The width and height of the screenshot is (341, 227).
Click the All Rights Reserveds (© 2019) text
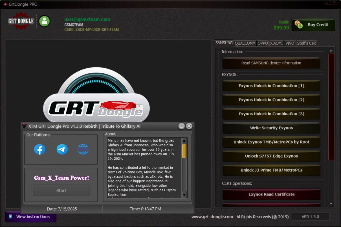click(262, 217)
